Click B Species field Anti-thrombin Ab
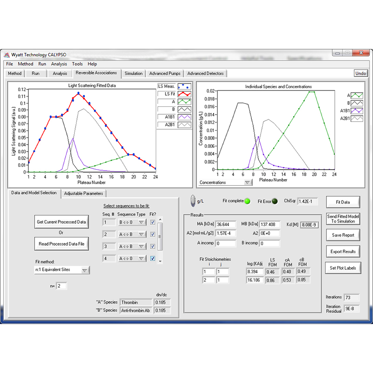 pos(136,311)
